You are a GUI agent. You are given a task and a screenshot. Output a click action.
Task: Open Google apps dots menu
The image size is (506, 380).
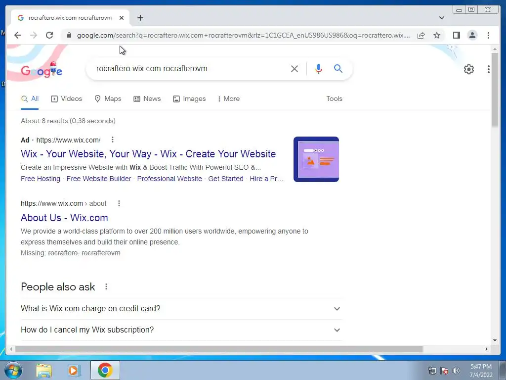[489, 69]
